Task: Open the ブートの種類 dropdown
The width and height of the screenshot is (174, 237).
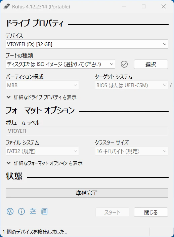Action: tap(60, 64)
